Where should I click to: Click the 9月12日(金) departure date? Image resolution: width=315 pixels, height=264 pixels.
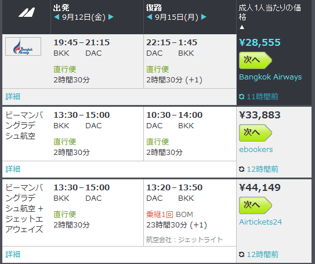click(84, 17)
